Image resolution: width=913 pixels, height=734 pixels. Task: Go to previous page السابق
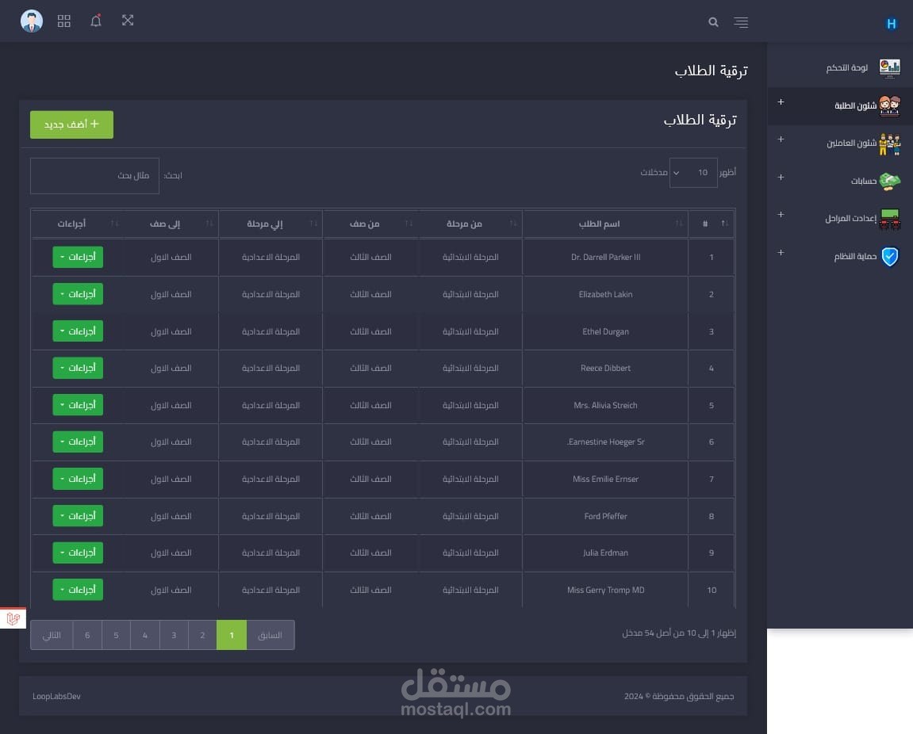click(270, 635)
